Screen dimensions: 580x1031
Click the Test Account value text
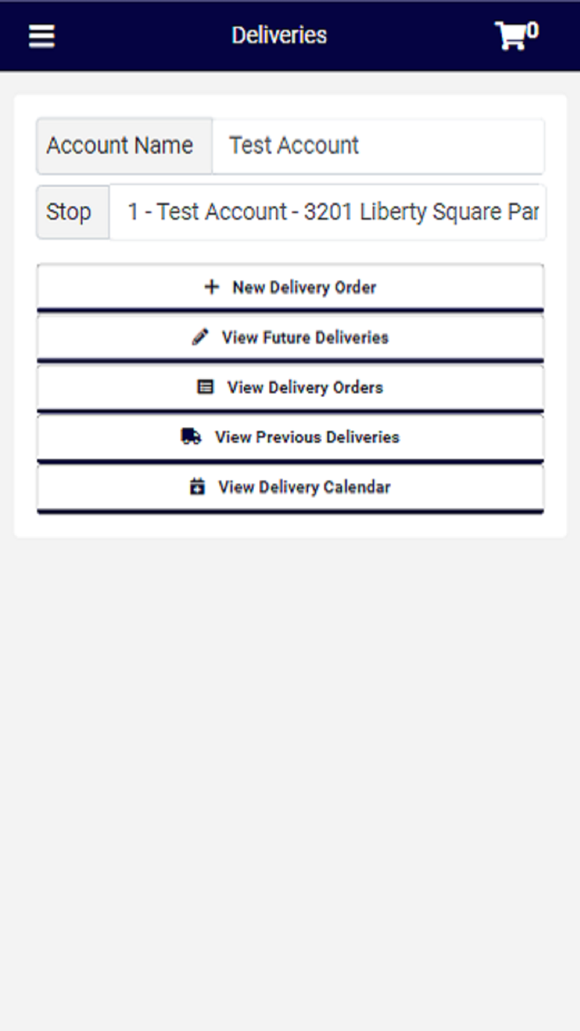point(294,146)
